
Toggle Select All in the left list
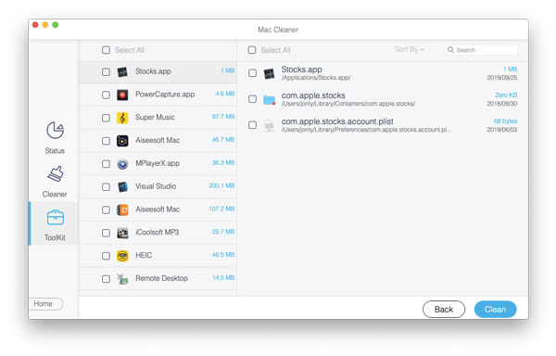pos(106,50)
